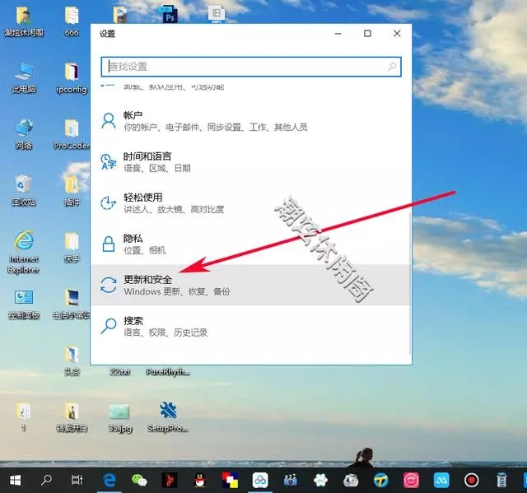This screenshot has height=493, width=527.
Task: Click the search magnifier in 查找设置 box
Action: [392, 67]
